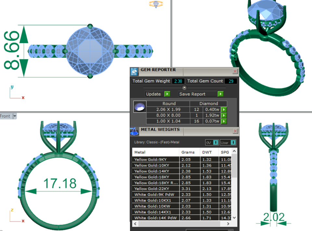Click the DWT column header
This screenshot has width=312, height=231.
pos(209,152)
